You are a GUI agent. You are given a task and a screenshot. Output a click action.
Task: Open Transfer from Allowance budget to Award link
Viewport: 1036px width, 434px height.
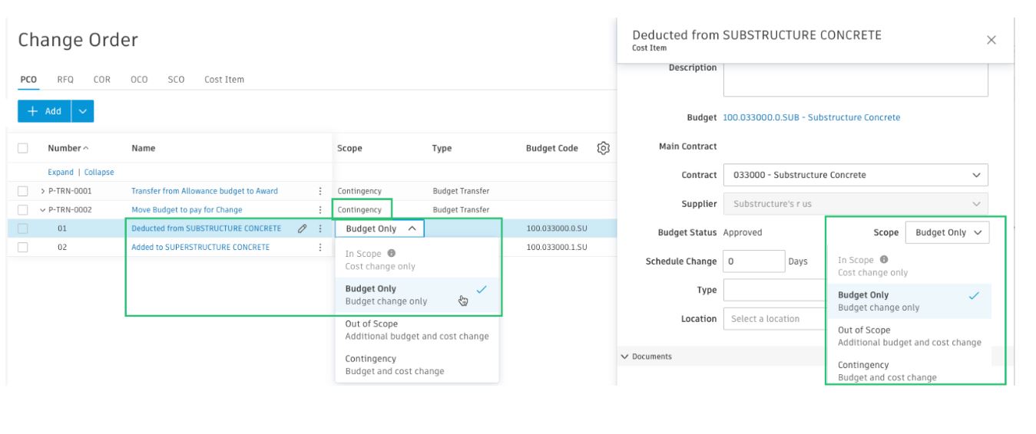coord(204,191)
